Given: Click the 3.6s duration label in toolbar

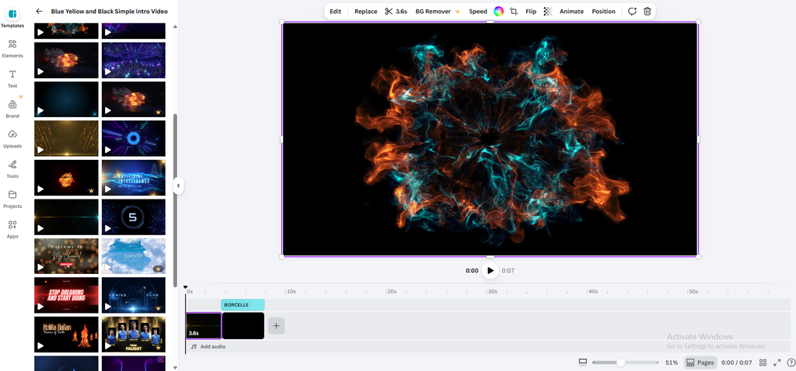Looking at the screenshot, I should point(402,11).
